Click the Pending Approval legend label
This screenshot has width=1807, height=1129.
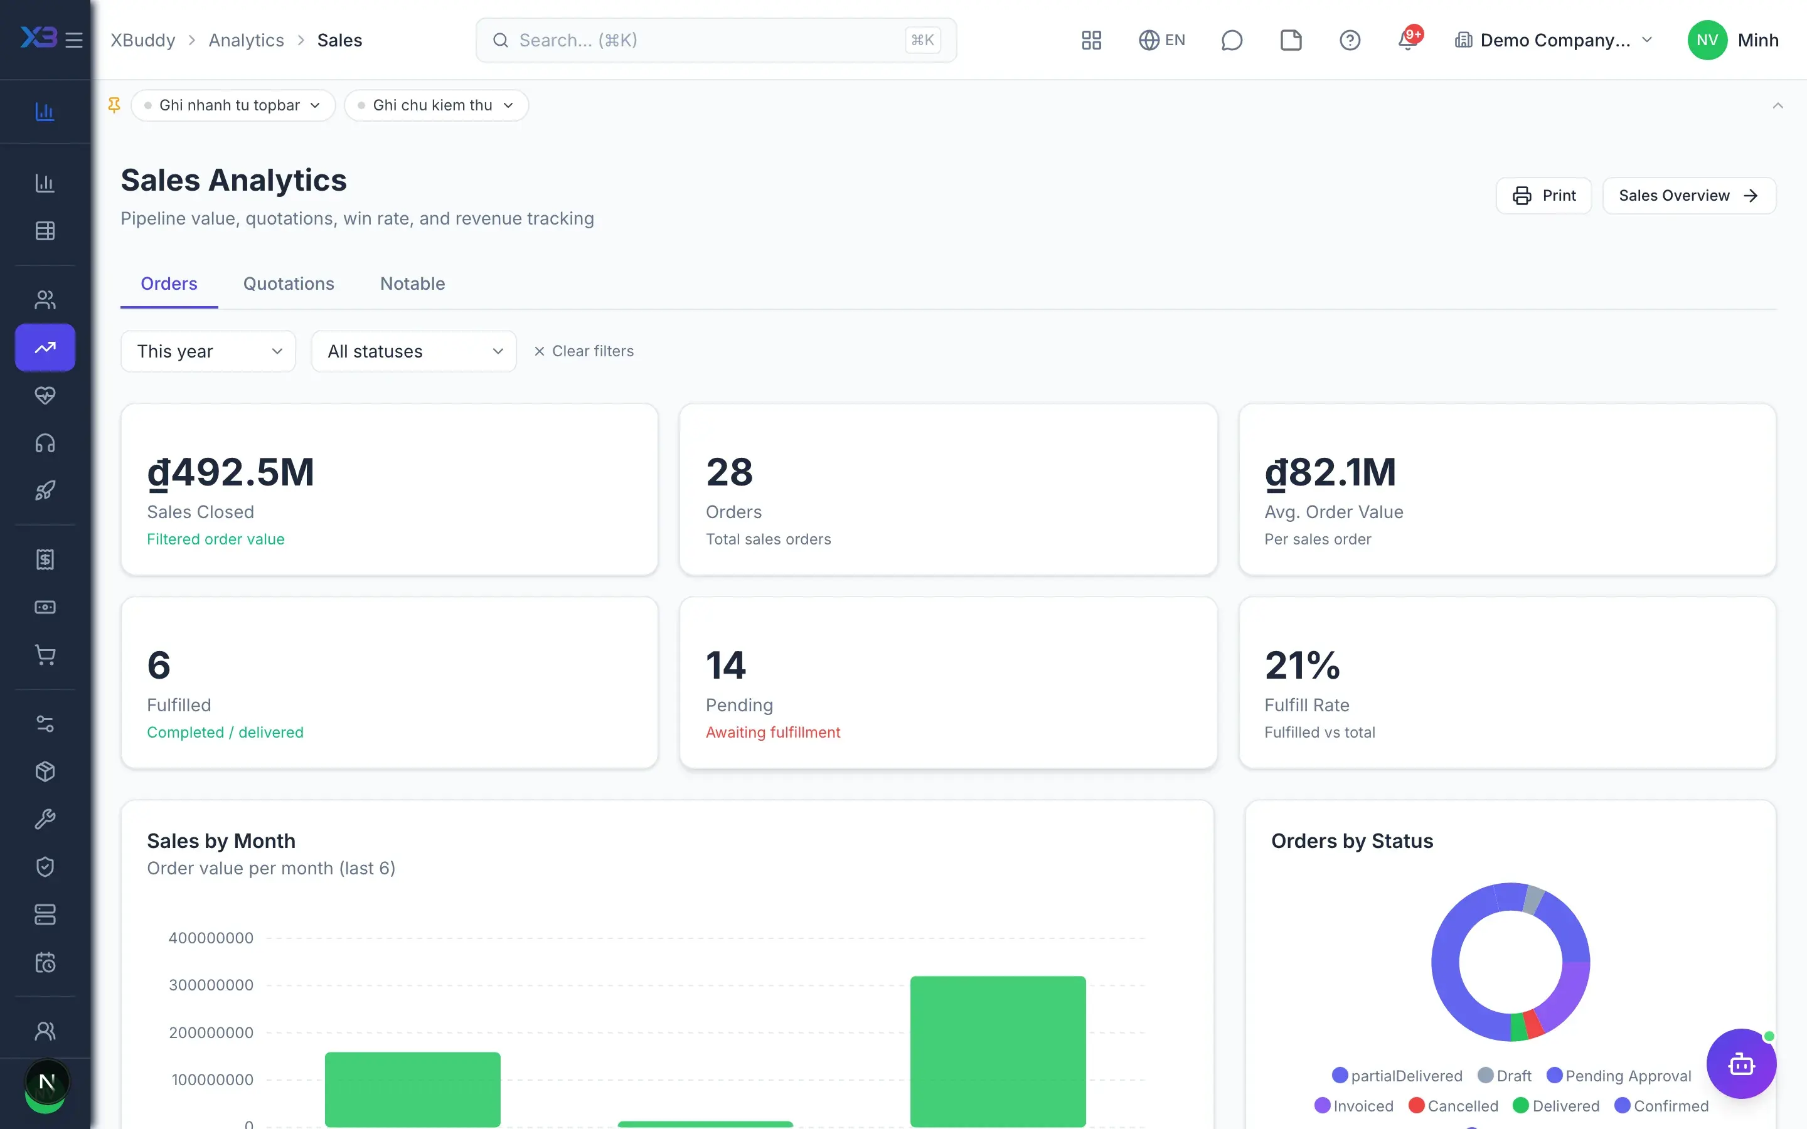[1628, 1075]
